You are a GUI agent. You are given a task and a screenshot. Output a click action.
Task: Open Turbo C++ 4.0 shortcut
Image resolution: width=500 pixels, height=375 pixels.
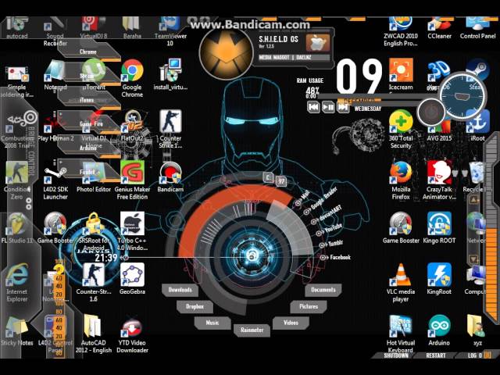(x=132, y=223)
